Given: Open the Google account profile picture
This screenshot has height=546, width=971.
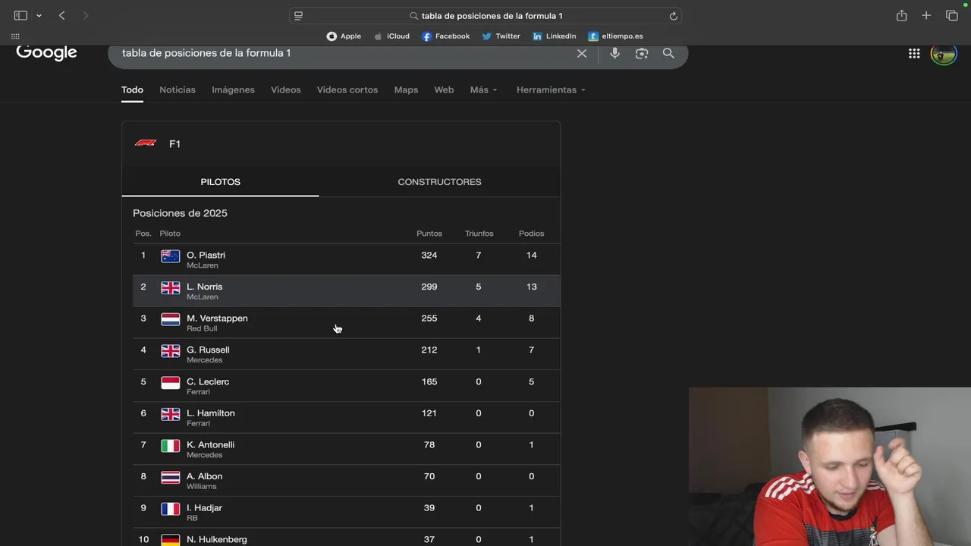Looking at the screenshot, I should [943, 55].
